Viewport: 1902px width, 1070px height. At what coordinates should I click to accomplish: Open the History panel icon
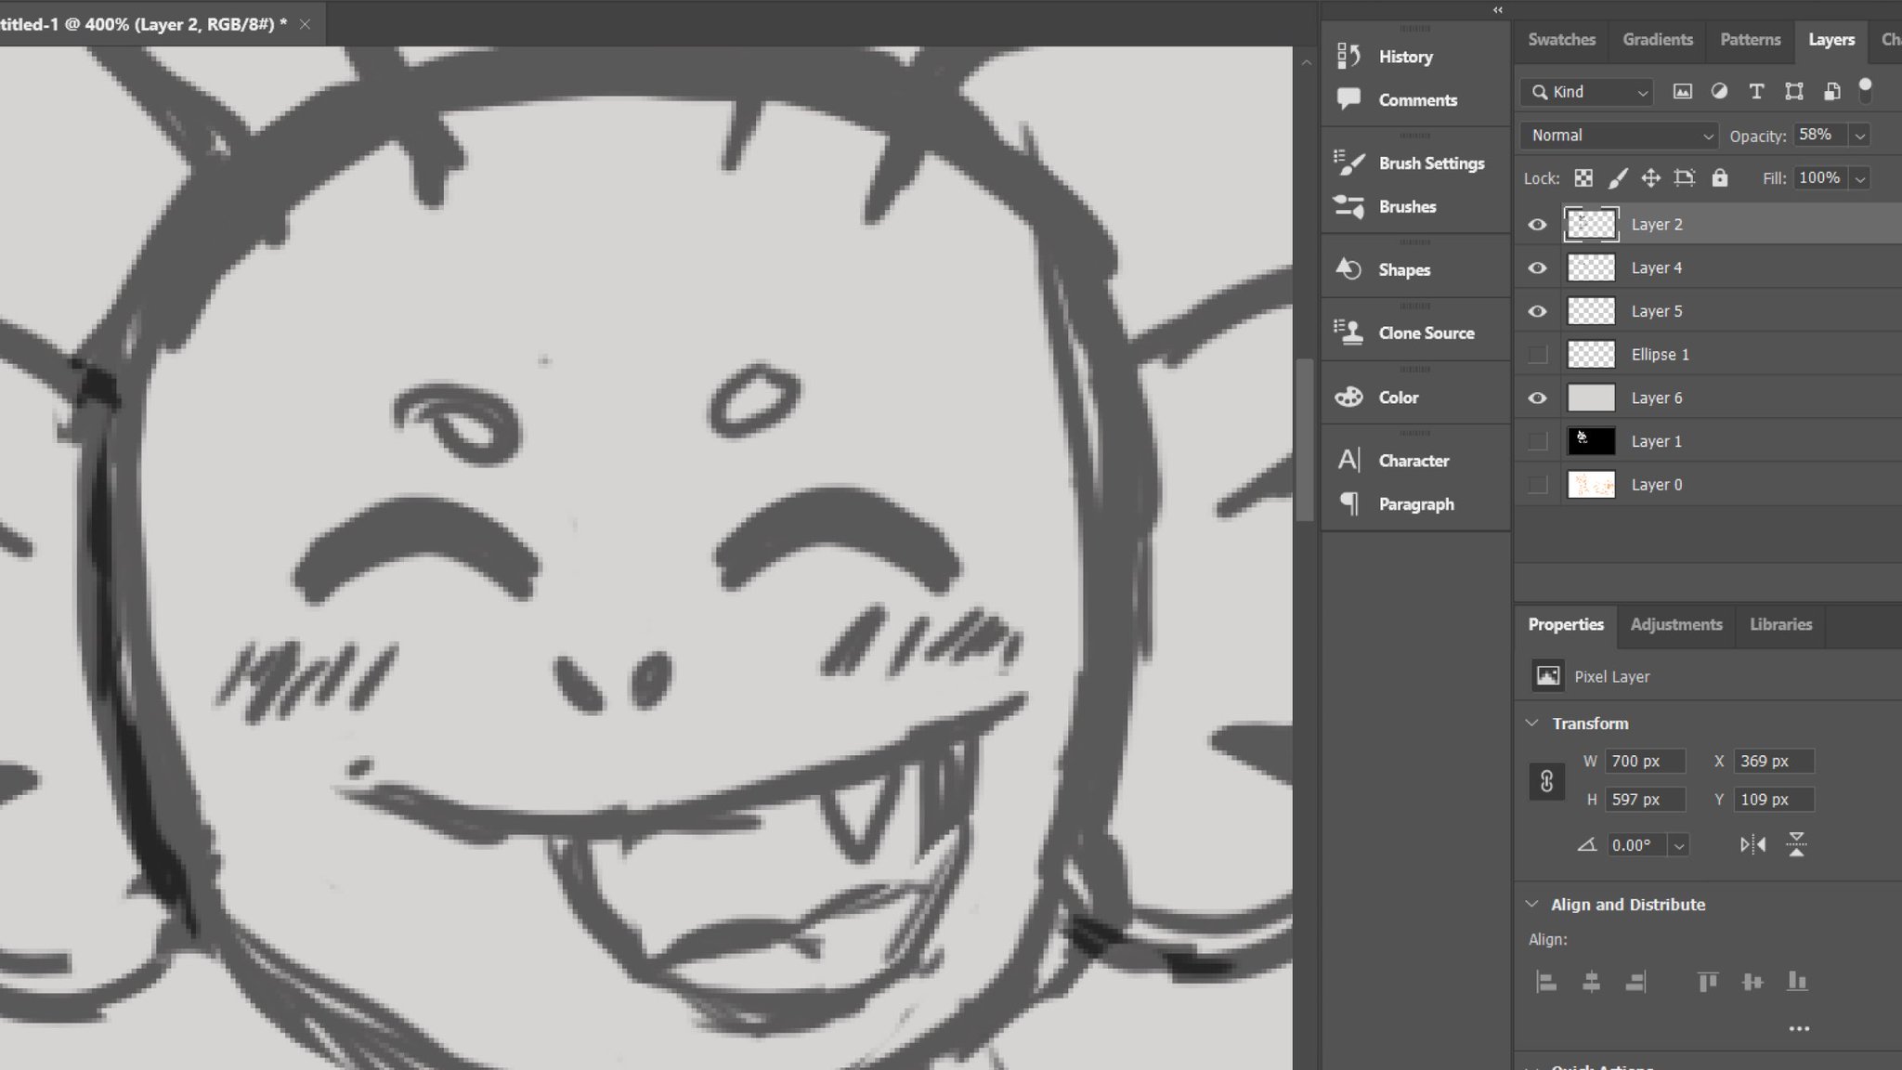click(x=1348, y=57)
